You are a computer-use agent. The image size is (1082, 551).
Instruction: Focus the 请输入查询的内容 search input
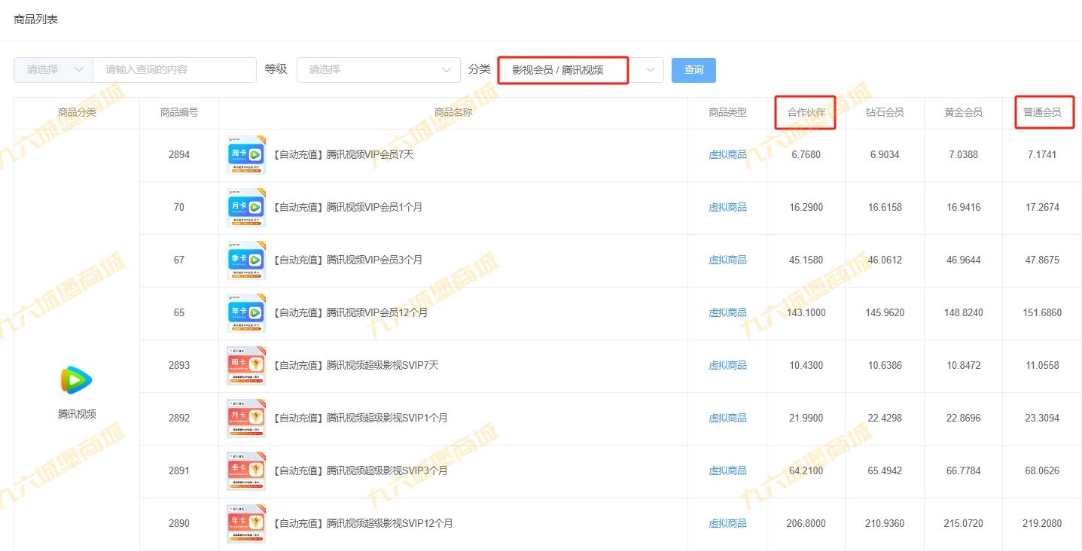point(175,69)
